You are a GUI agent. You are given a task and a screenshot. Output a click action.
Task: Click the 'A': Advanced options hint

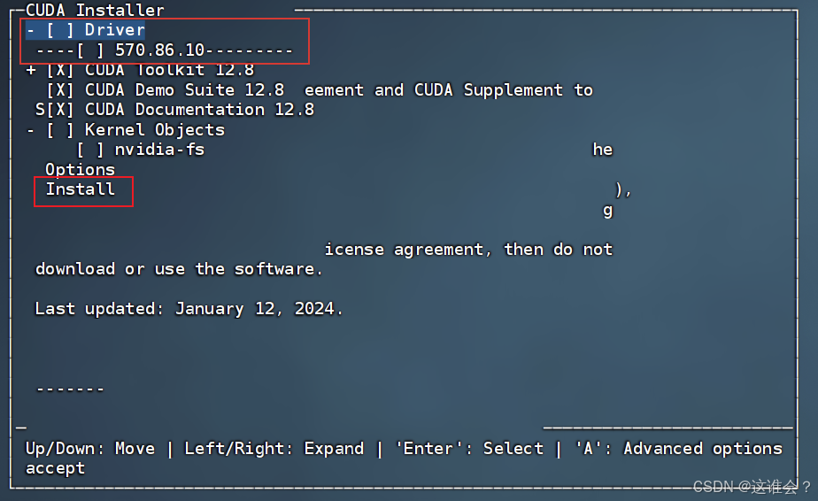point(678,448)
